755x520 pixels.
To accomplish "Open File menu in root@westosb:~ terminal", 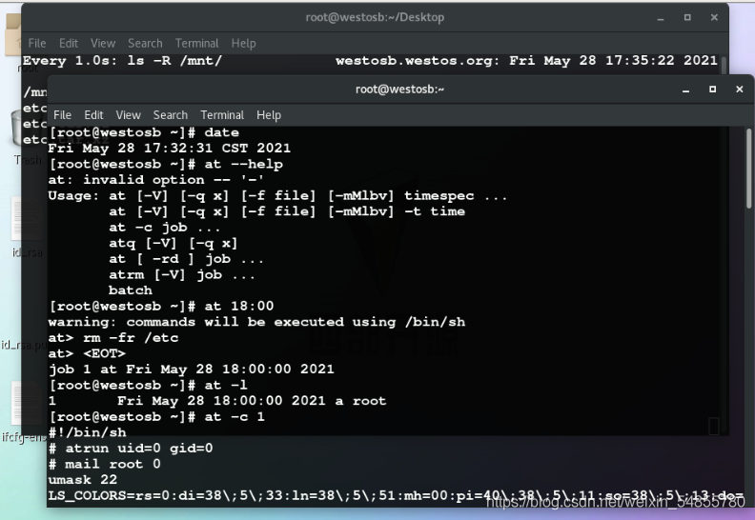I will click(62, 115).
